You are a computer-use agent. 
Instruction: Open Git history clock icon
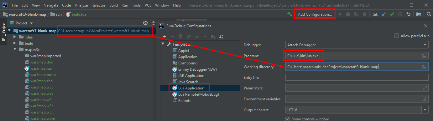point(400,14)
